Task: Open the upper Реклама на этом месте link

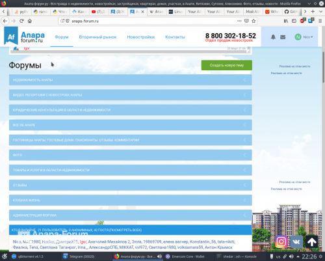Action: coord(294,66)
